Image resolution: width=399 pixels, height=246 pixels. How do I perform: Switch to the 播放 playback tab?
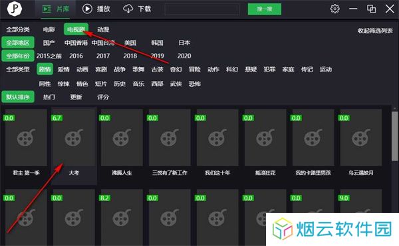[x=96, y=9]
